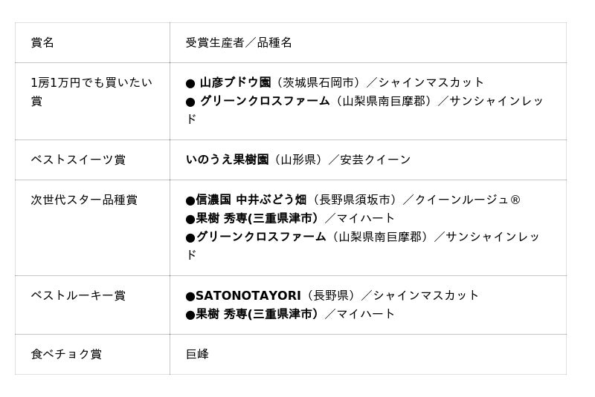The height and width of the screenshot is (397, 595).
Task: Select the 食べチョク賞 label
Action: coord(66,354)
